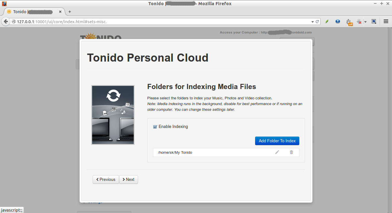Viewport: 392px width, 213px height.
Task: Select the Tonido browser tab
Action: pyautogui.click(x=34, y=12)
